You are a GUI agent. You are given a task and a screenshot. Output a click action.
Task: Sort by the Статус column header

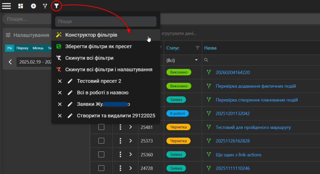click(172, 48)
